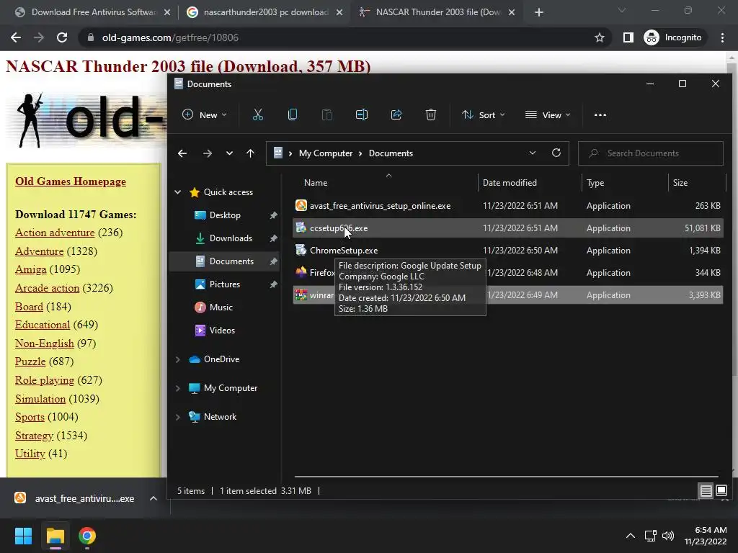Open the New item dropdown
738x553 pixels.
205,114
